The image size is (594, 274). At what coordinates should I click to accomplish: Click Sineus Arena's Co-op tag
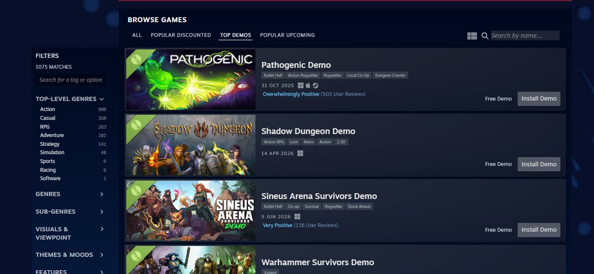294,207
